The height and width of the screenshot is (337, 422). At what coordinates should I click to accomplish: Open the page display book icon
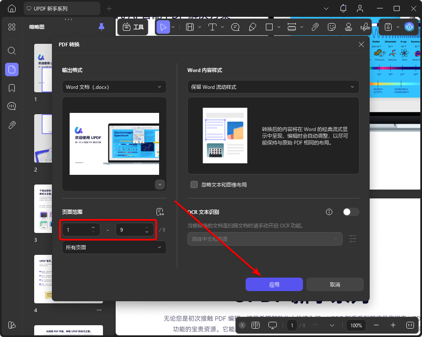(x=255, y=326)
